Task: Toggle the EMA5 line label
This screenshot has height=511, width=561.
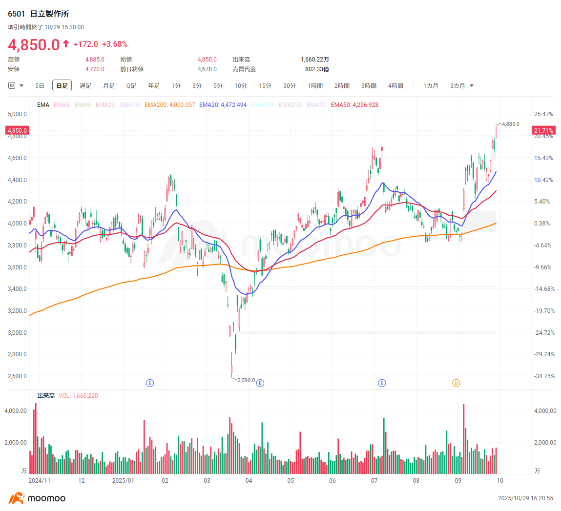Action: [62, 105]
